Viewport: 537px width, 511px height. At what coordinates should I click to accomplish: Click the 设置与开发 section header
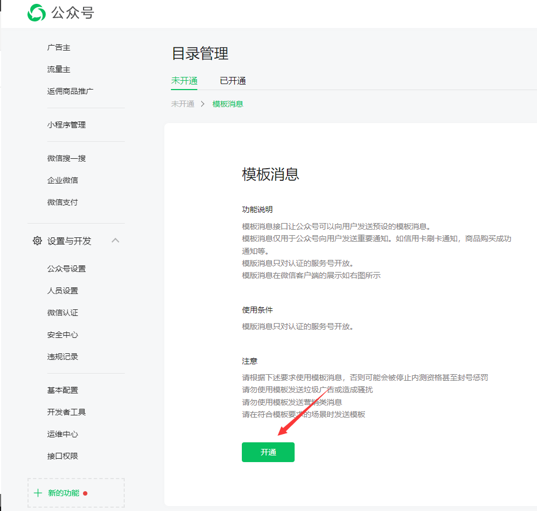76,241
